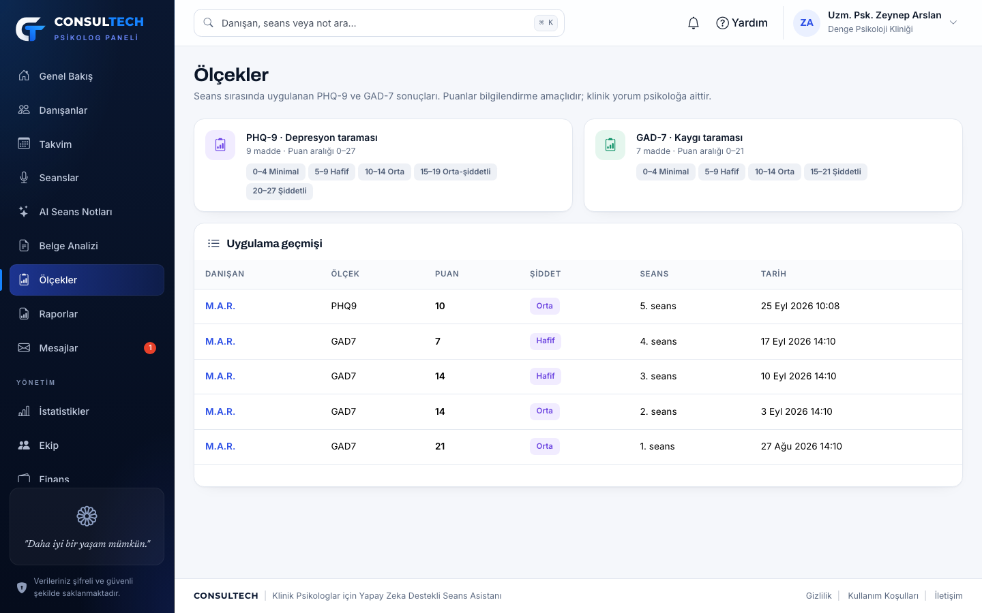The image size is (982, 613).
Task: Open notifications bell
Action: click(694, 23)
